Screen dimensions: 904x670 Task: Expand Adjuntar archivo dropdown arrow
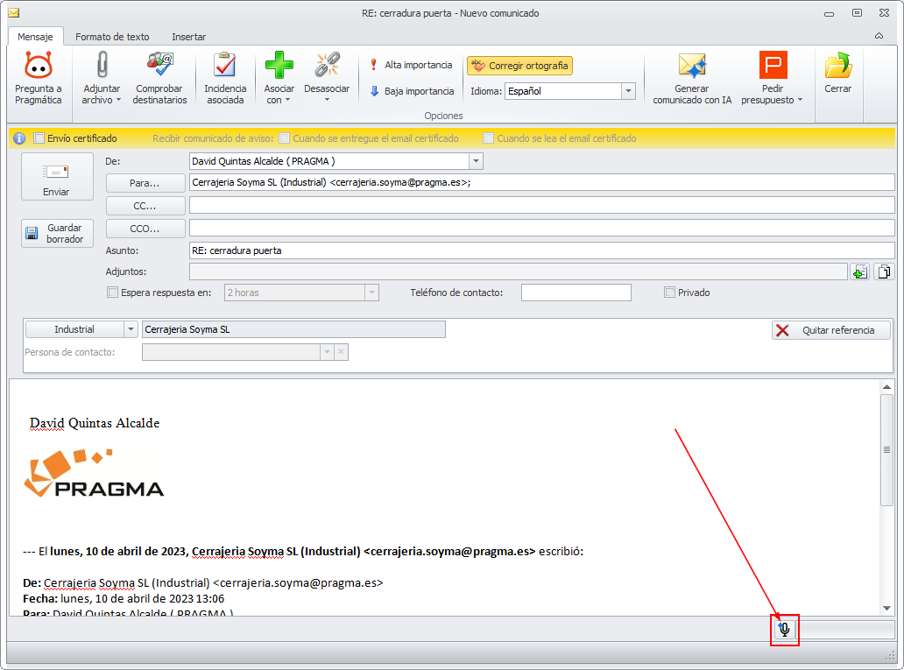coord(118,101)
